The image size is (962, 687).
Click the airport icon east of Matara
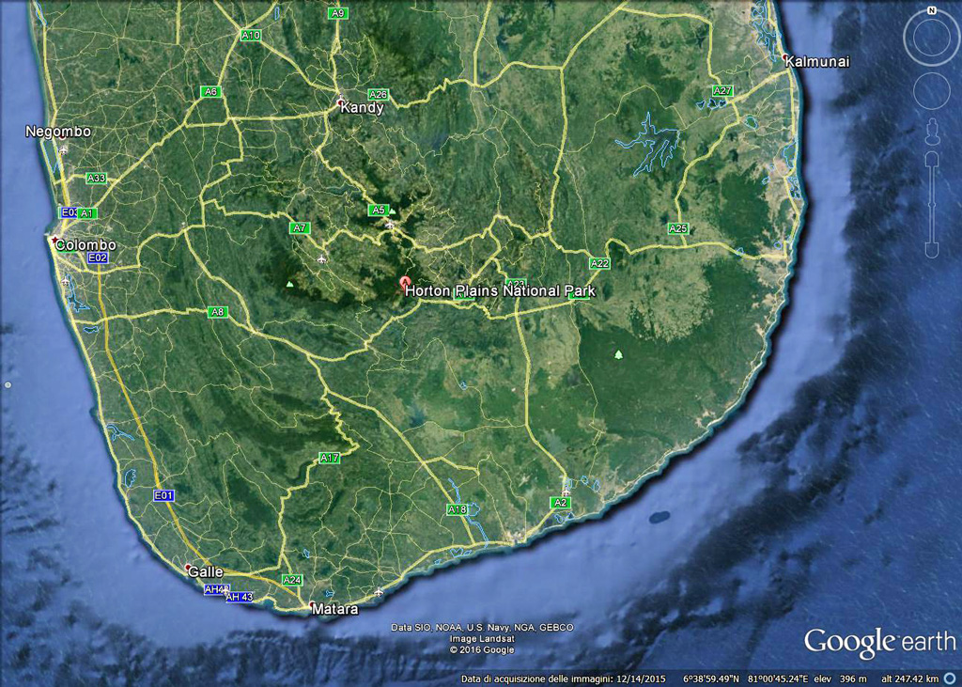pyautogui.click(x=379, y=591)
